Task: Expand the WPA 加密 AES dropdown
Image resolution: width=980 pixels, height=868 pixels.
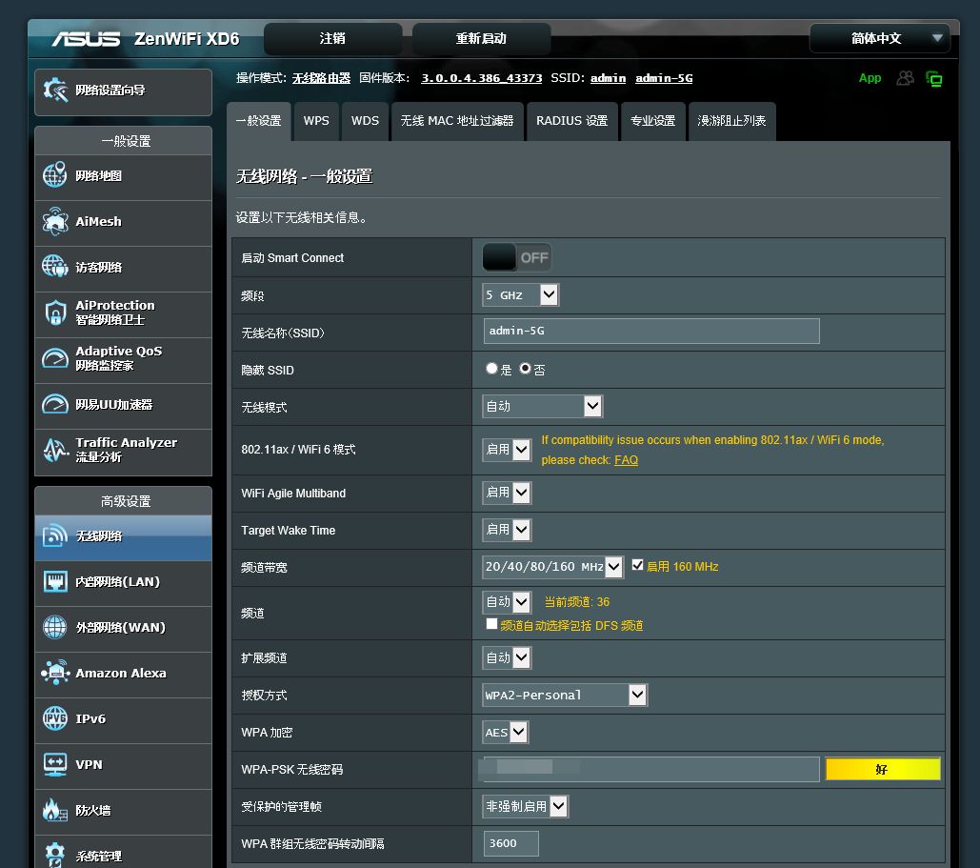Action: click(x=506, y=733)
